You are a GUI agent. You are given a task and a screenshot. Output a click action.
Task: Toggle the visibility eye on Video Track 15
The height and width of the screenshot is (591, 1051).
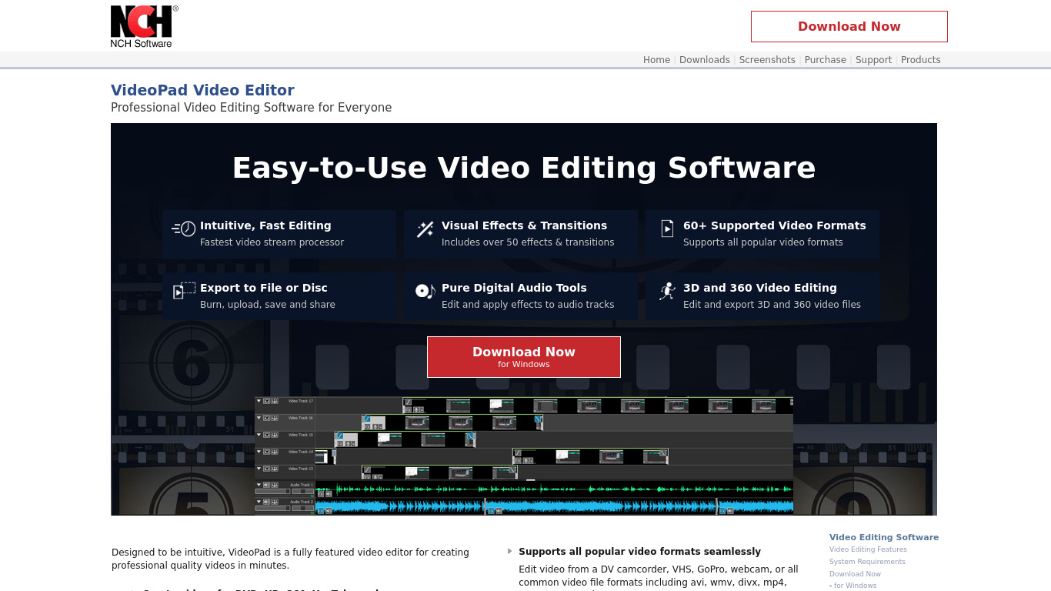266,435
